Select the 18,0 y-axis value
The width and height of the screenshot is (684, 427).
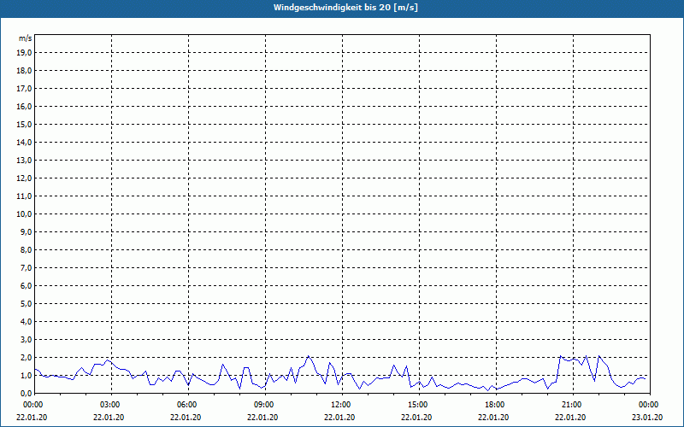point(24,71)
